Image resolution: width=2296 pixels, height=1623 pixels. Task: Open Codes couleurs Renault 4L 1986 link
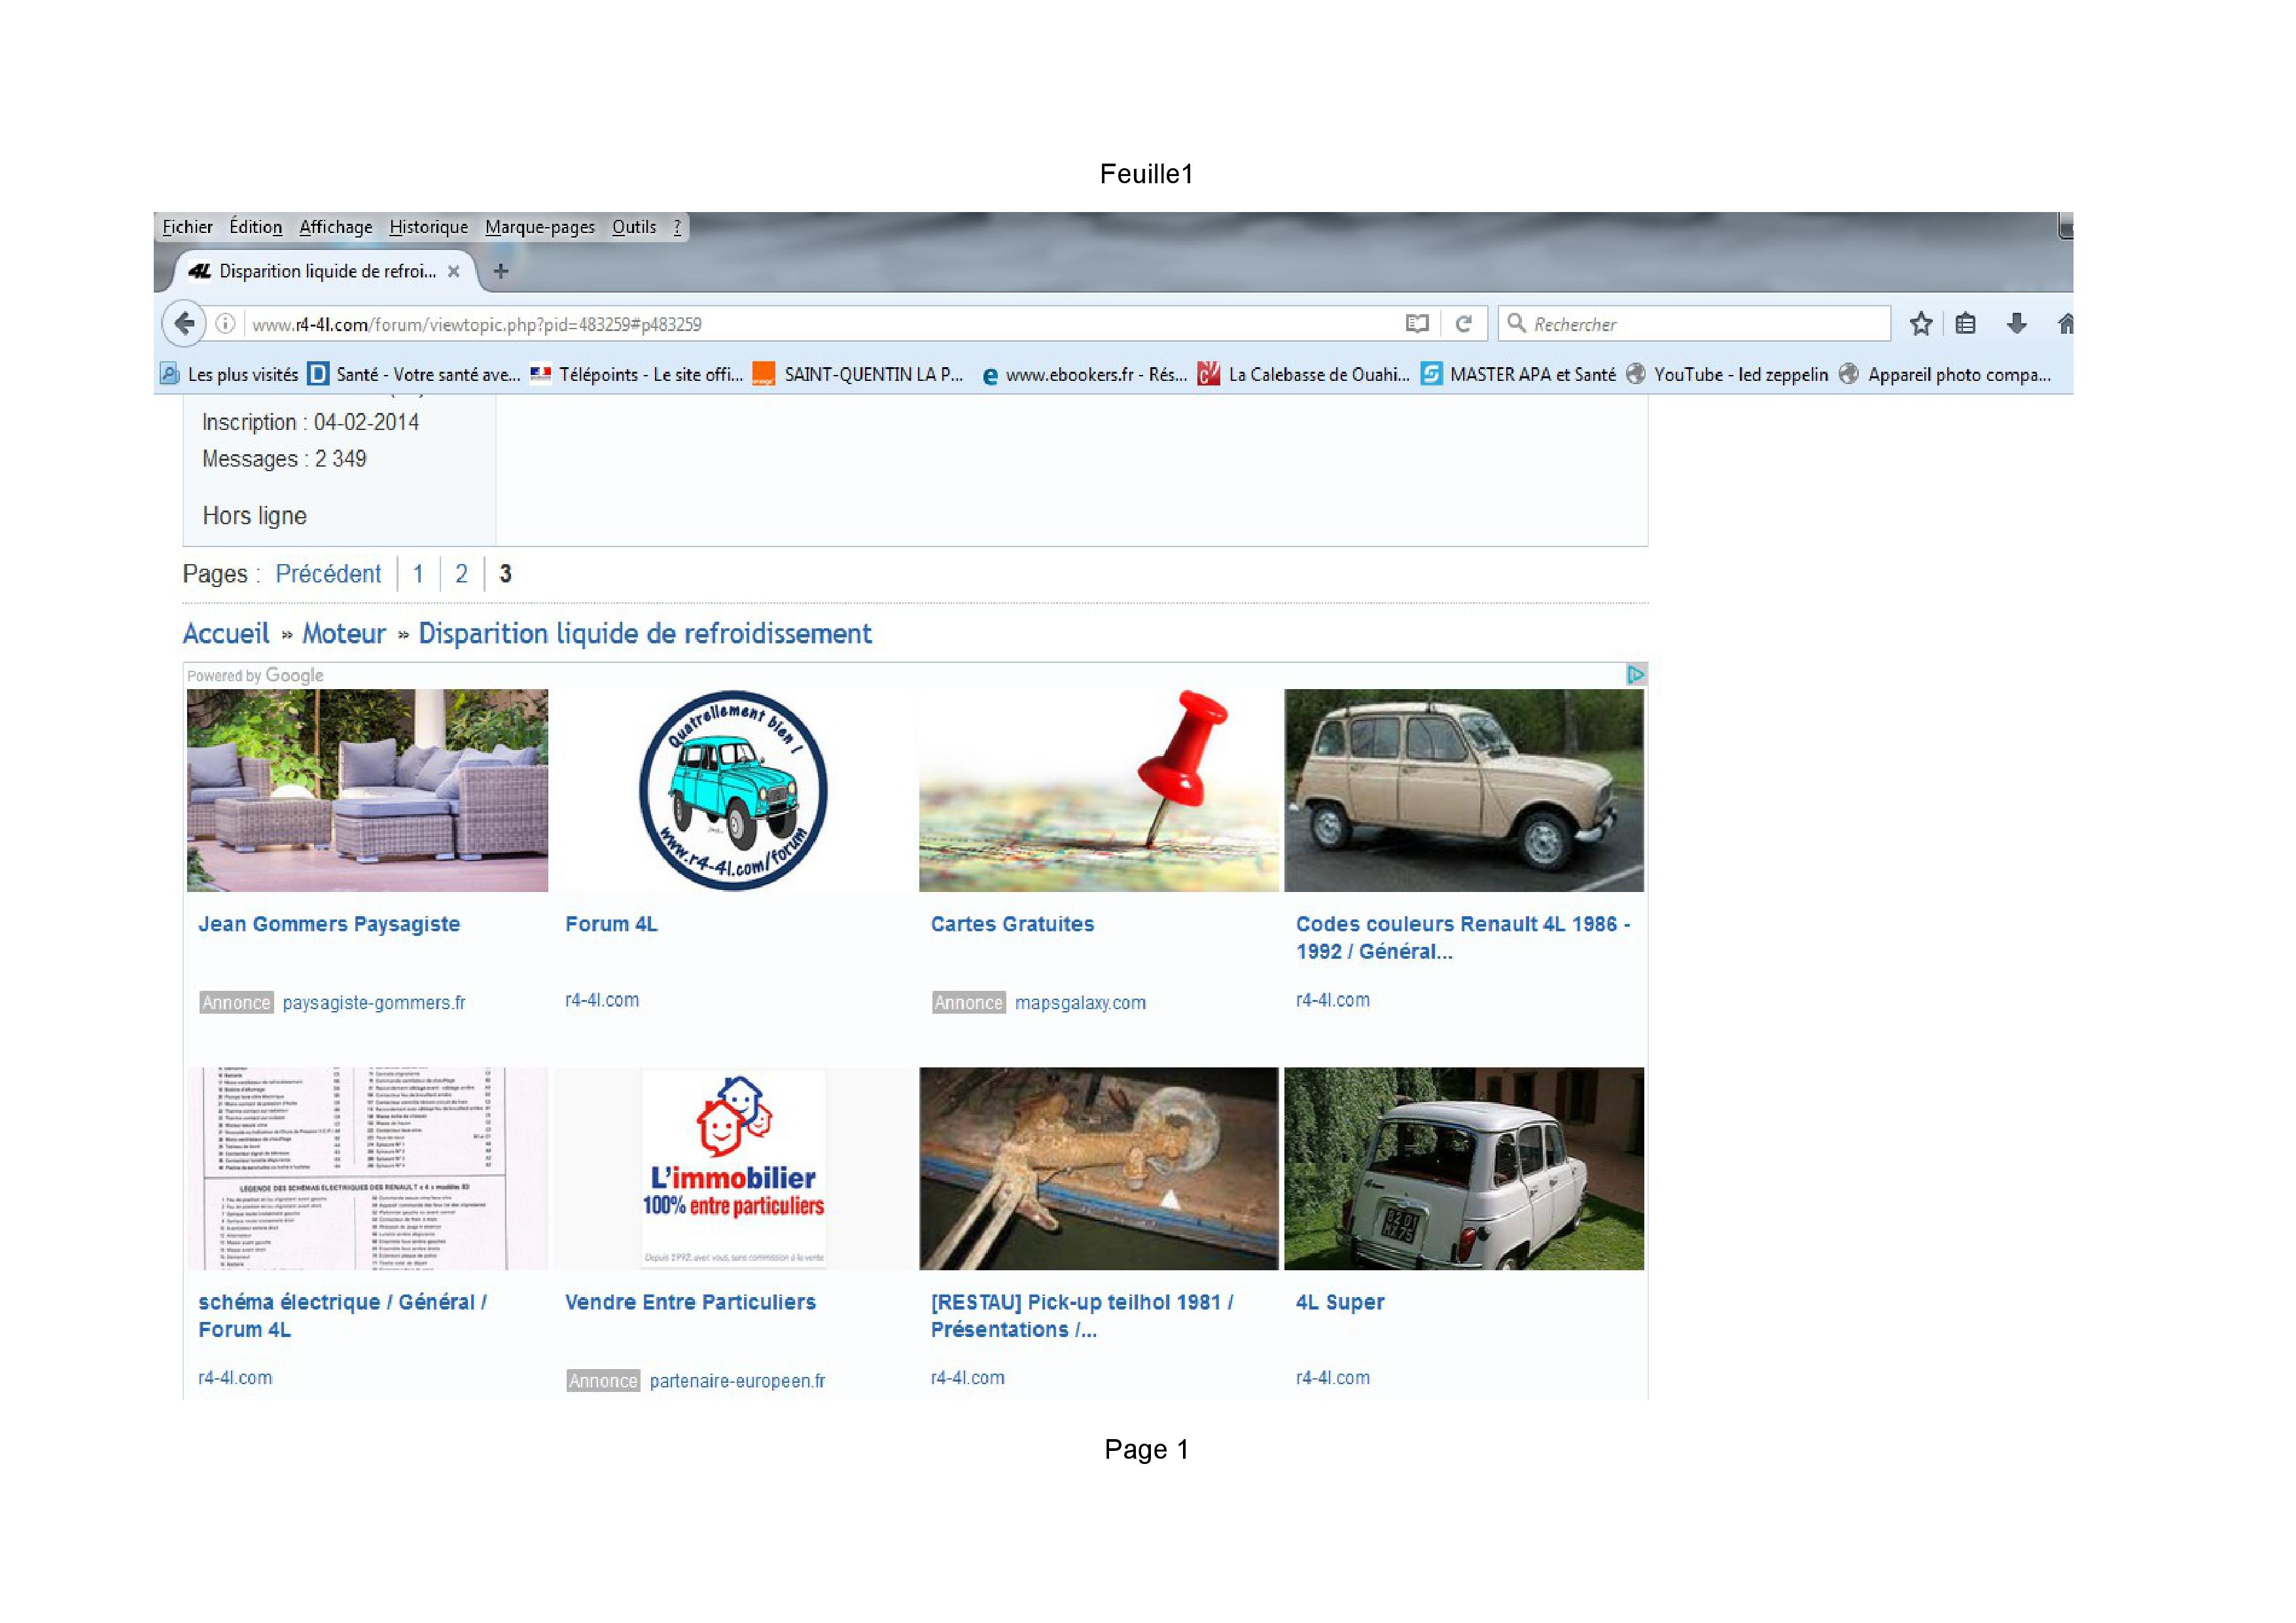click(1463, 938)
